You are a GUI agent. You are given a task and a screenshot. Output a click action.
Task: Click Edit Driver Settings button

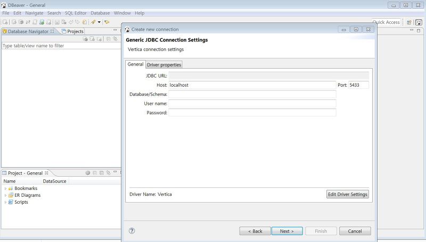tap(348, 194)
